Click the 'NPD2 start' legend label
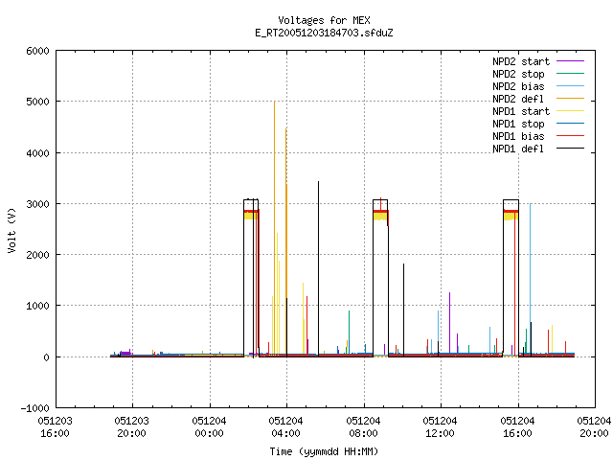This screenshot has width=613, height=460. 521,61
